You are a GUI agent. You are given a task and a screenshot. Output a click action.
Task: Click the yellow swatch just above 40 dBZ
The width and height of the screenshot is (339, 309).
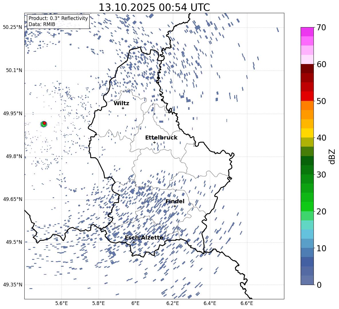coord(307,133)
